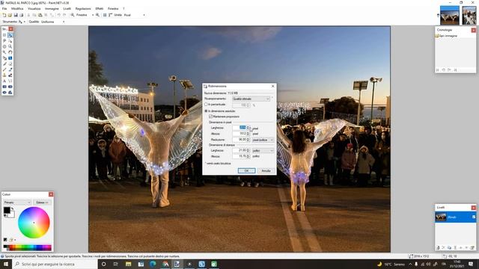The width and height of the screenshot is (479, 269).
Task: Pick a color on the color wheel
Action: click(x=34, y=223)
